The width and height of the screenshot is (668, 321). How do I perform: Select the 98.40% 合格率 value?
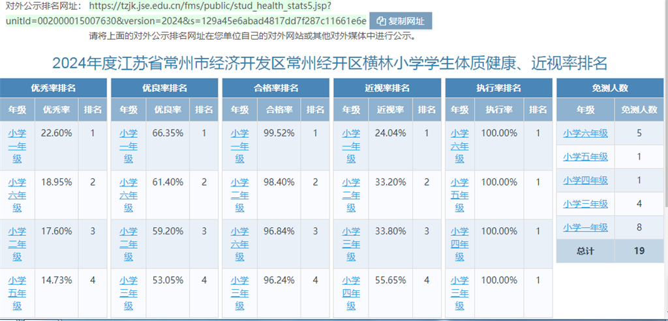(x=279, y=182)
